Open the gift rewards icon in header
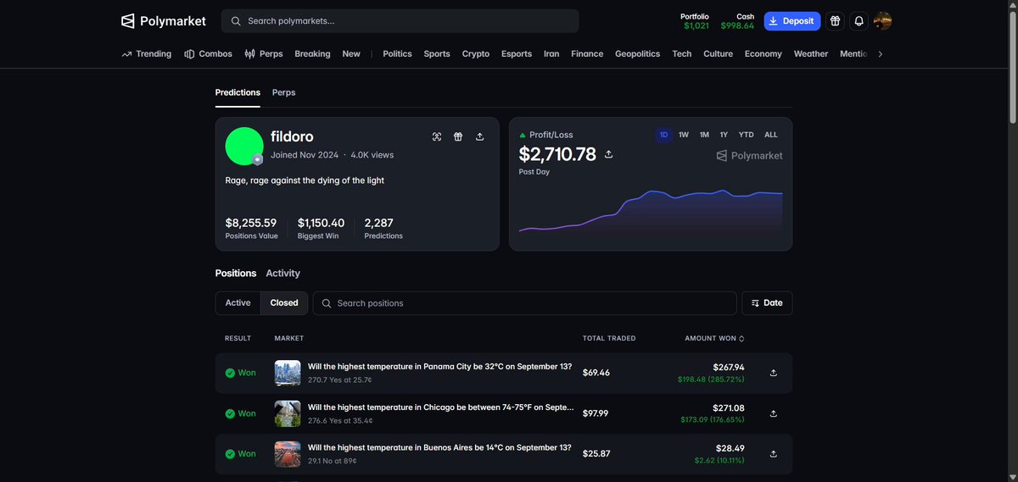This screenshot has height=482, width=1018. (835, 21)
